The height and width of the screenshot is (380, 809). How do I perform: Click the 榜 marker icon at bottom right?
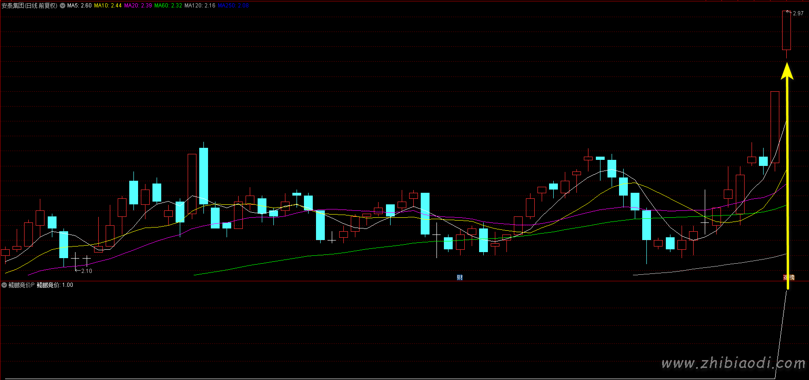pyautogui.click(x=792, y=278)
